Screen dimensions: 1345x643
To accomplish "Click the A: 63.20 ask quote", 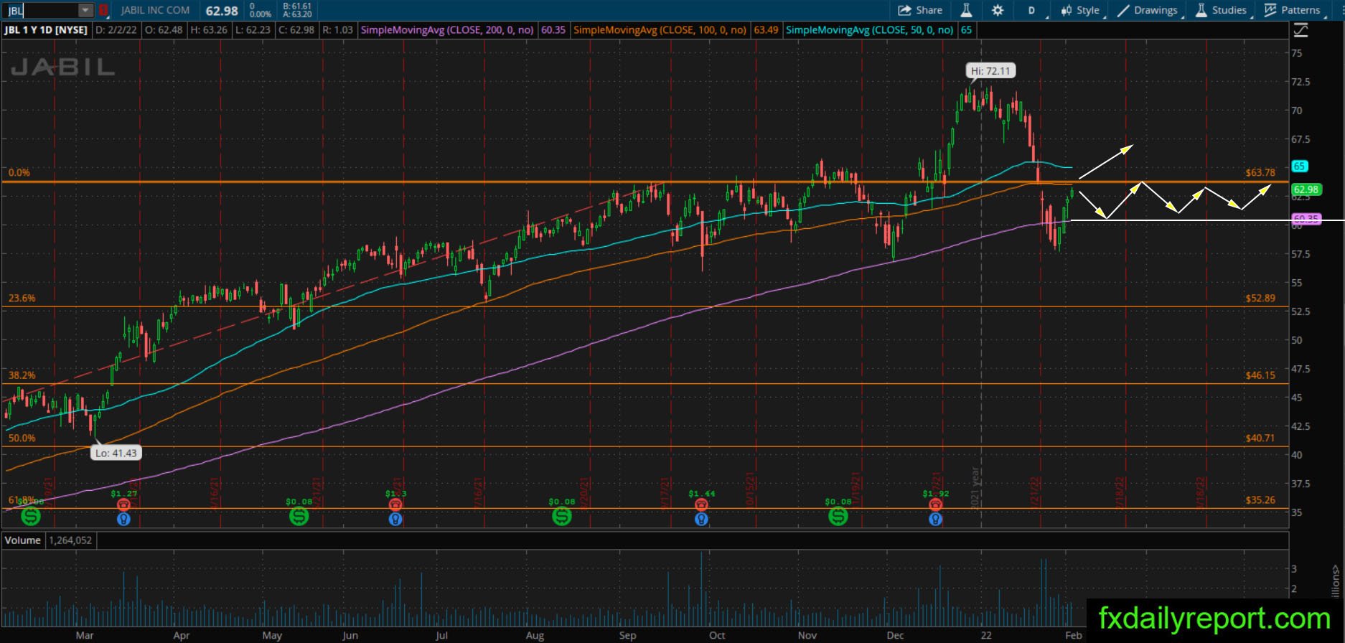I will tap(297, 14).
